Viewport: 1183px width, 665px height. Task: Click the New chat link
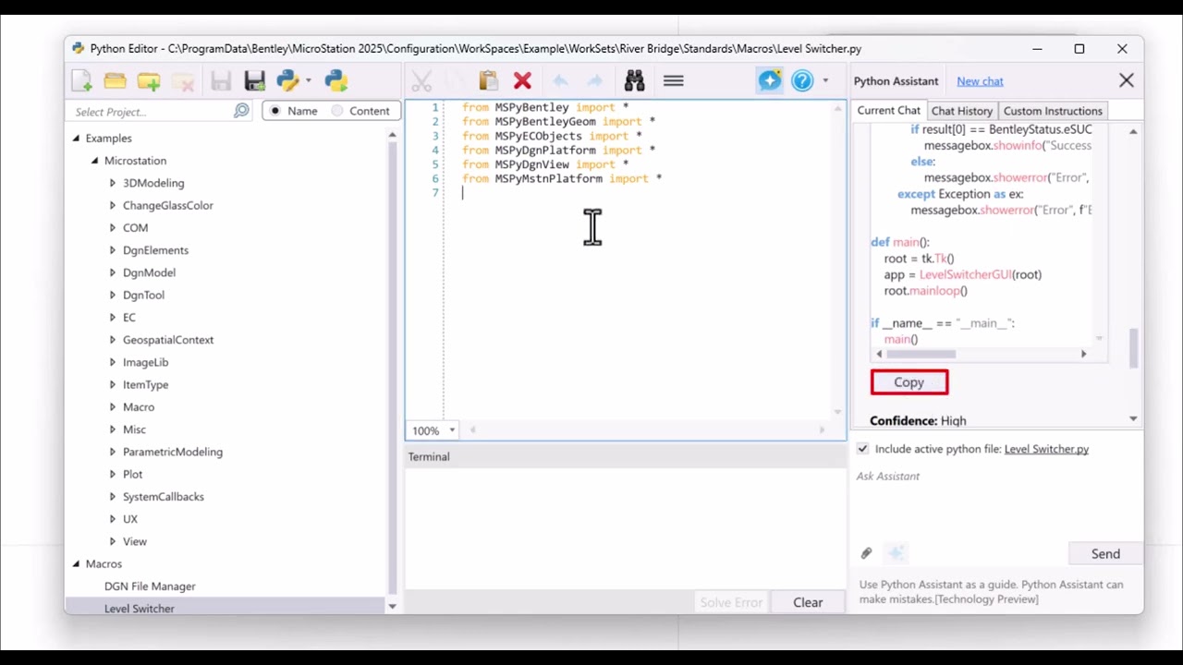(980, 81)
